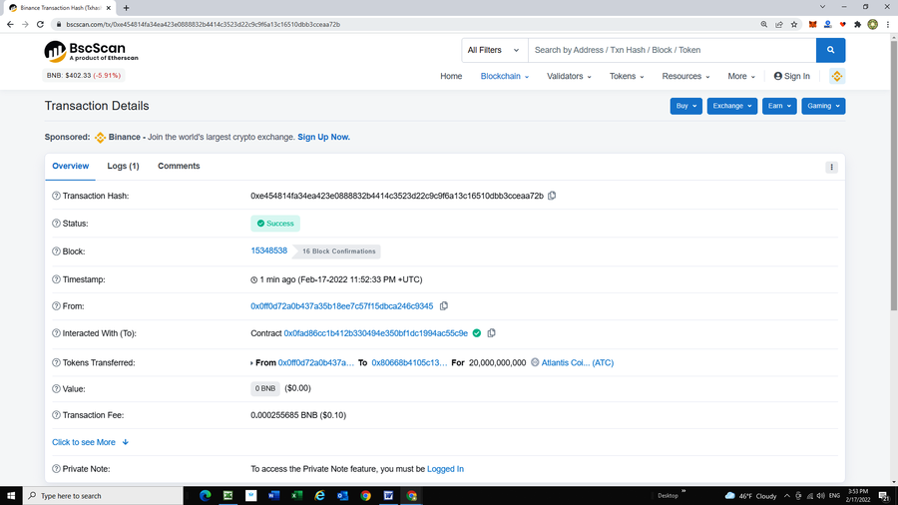898x505 pixels.
Task: Bookmark this page with the star icon
Action: coord(794,24)
